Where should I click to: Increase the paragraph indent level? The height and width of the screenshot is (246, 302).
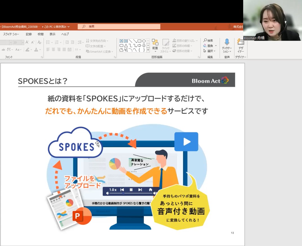pyautogui.click(x=72, y=42)
